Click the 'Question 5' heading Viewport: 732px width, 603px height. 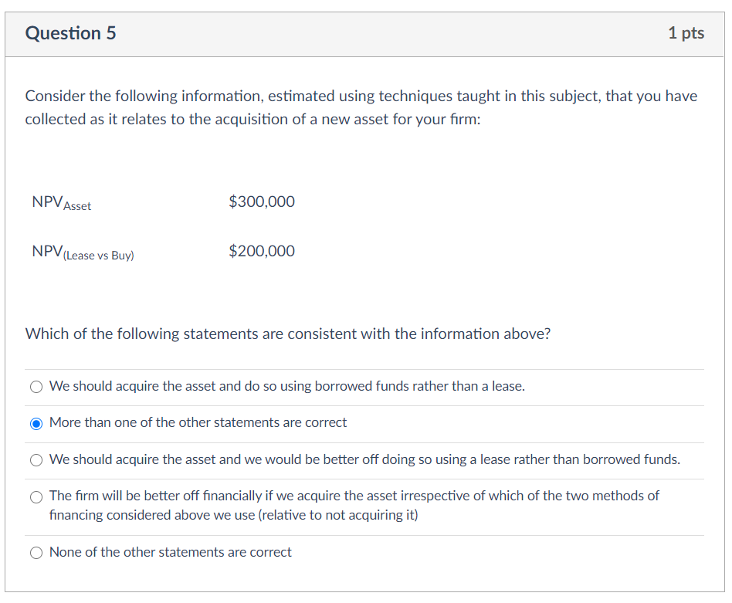71,33
